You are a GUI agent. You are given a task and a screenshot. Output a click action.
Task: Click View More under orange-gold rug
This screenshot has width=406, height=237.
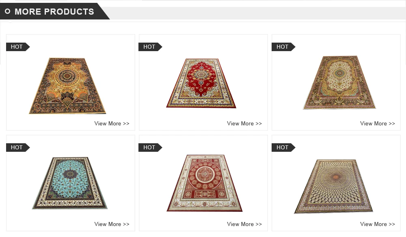(x=112, y=123)
